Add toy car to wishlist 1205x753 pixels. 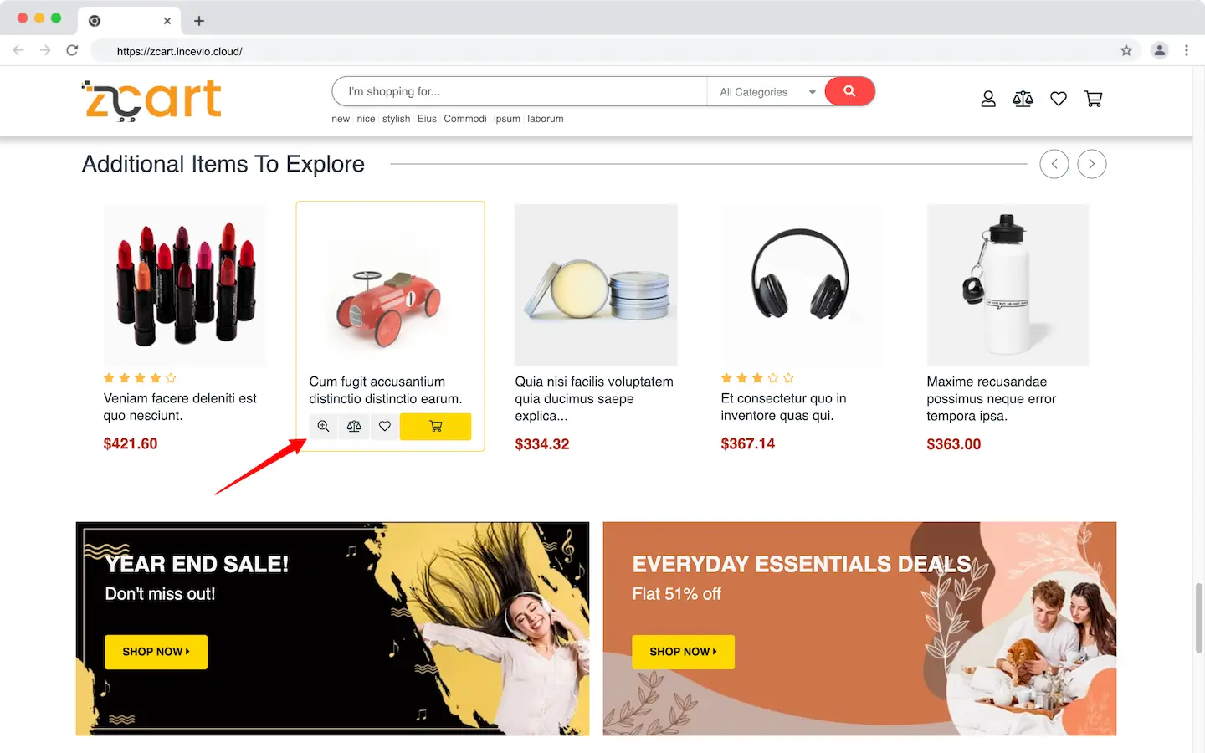tap(385, 427)
